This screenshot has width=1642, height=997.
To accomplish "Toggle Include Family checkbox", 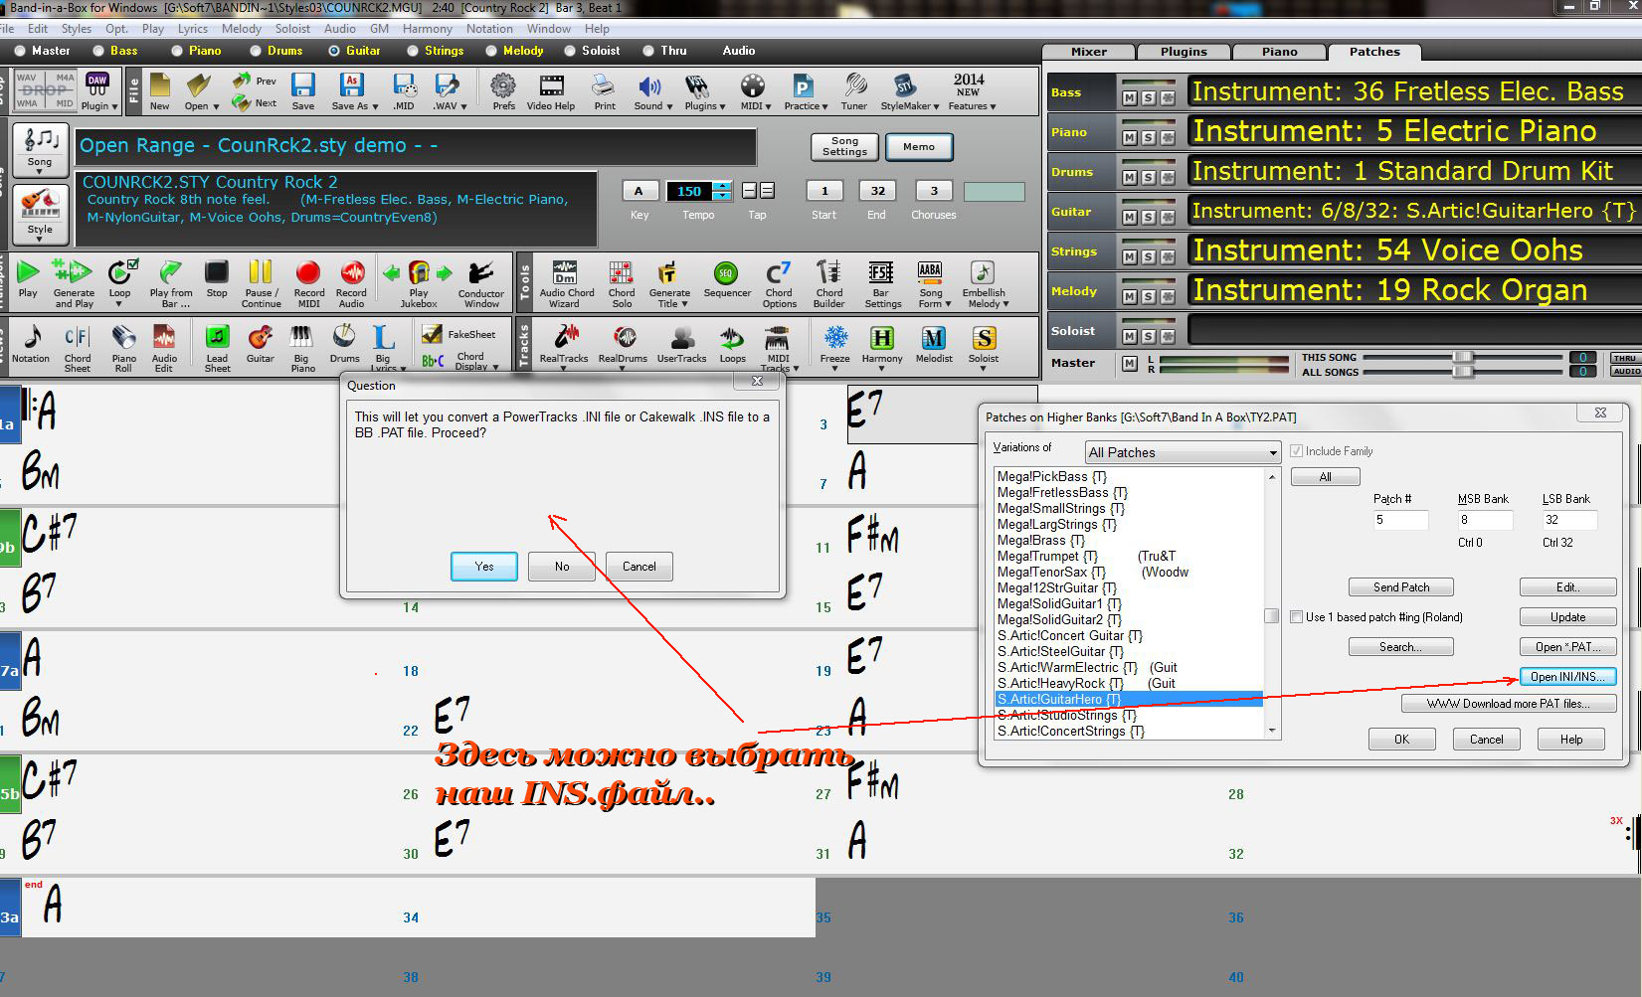I will [x=1296, y=451].
